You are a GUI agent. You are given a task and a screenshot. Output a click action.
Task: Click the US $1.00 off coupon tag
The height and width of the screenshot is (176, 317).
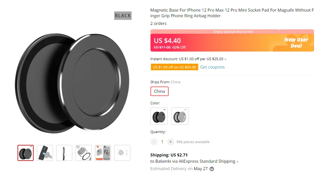coord(174,67)
